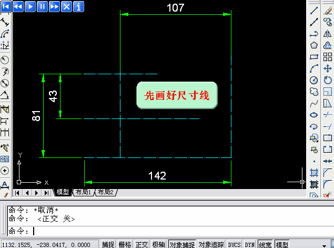334x248 pixels.
Task: Select the Hatch tool
Action: tap(314, 173)
